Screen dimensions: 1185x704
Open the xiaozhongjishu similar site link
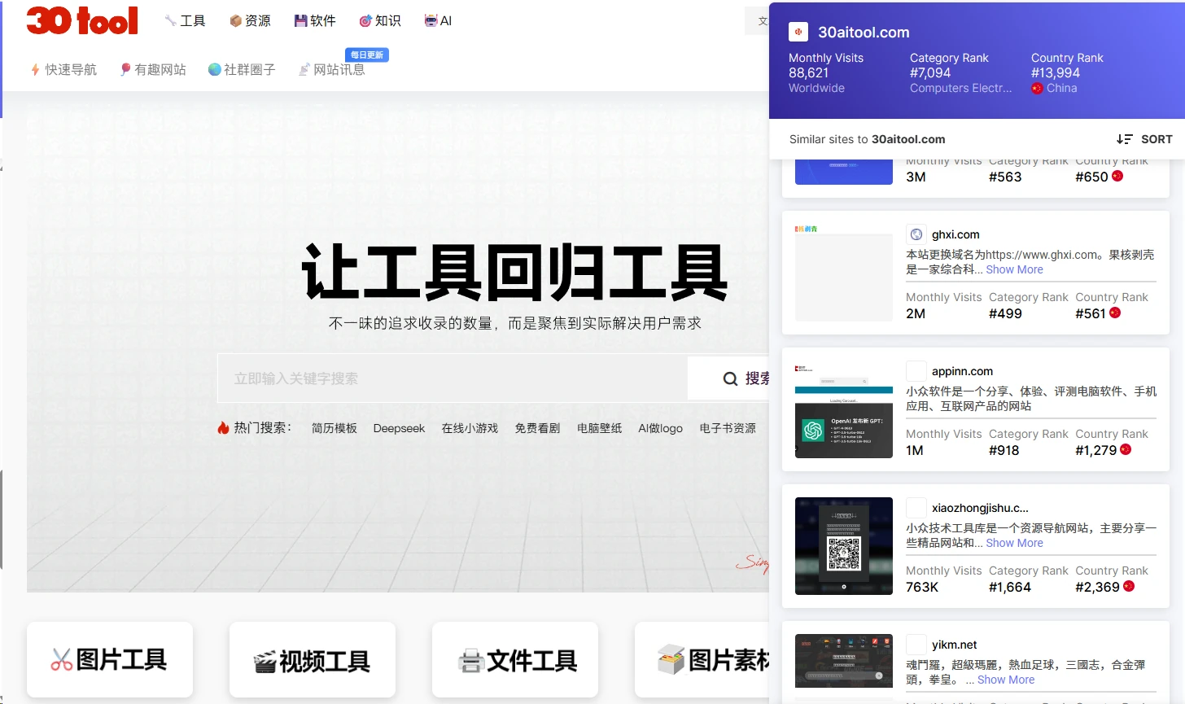[980, 508]
